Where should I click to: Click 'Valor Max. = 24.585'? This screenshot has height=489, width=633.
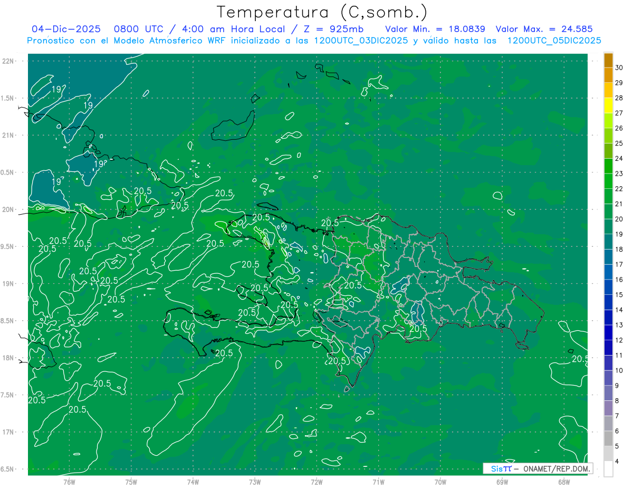click(544, 29)
